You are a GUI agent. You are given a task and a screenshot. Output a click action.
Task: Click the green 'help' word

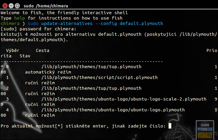[20, 18]
